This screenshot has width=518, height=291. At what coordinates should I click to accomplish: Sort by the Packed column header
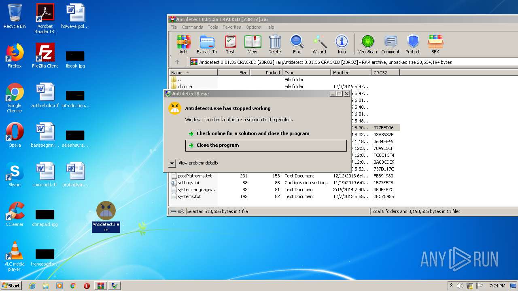click(266, 73)
